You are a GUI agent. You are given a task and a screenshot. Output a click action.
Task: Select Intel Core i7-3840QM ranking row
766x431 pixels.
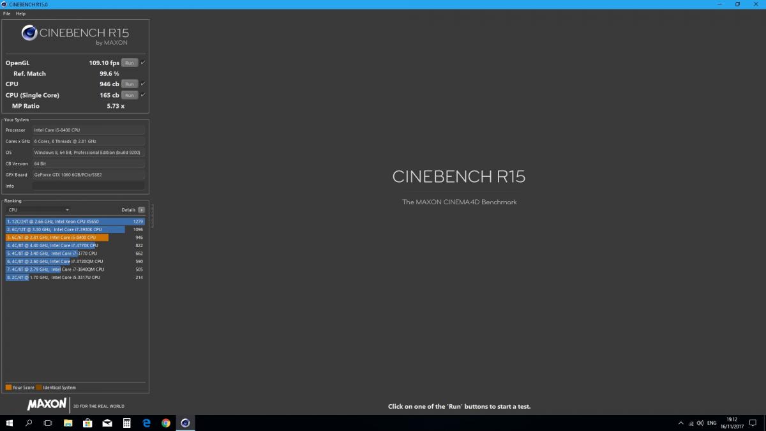click(75, 269)
